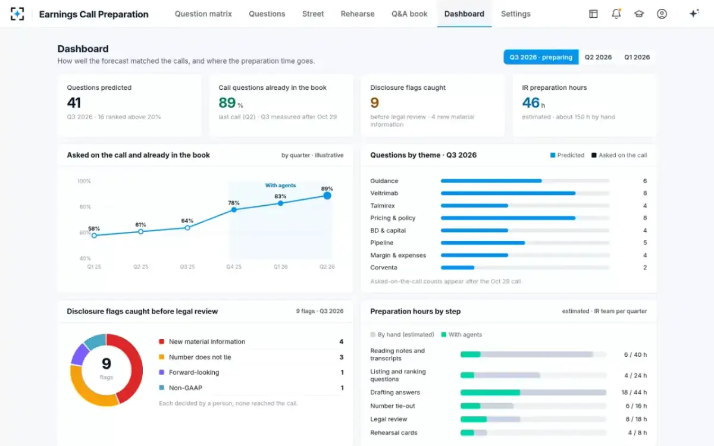Image resolution: width=714 pixels, height=446 pixels.
Task: Click the "With agents" chart label
Action: click(x=280, y=186)
